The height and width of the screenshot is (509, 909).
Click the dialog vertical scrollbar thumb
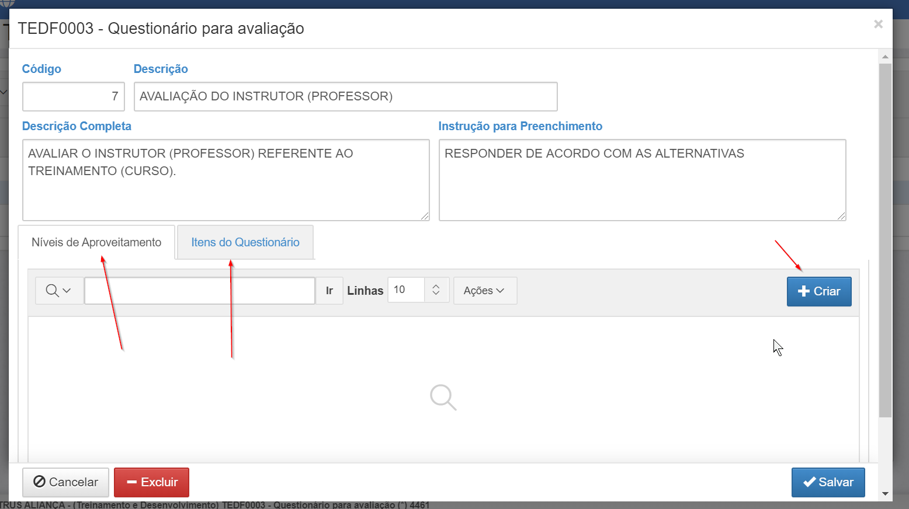(x=886, y=240)
